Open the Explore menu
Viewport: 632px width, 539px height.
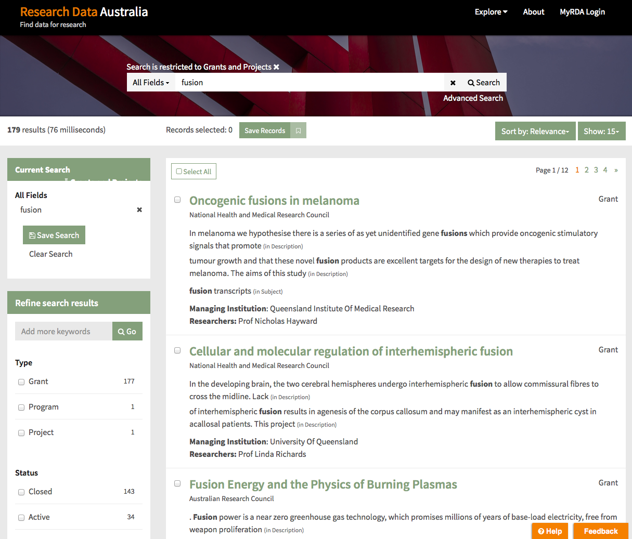[491, 12]
